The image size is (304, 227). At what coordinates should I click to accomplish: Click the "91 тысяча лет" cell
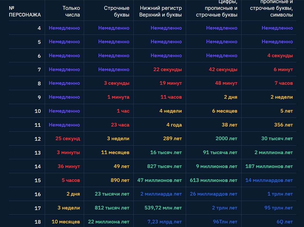click(220, 153)
